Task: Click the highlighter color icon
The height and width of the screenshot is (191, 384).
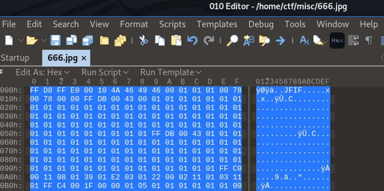Action: (x=318, y=41)
